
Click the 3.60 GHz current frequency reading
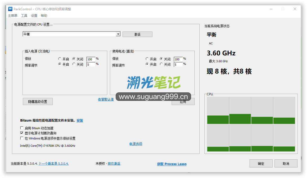(x=221, y=53)
